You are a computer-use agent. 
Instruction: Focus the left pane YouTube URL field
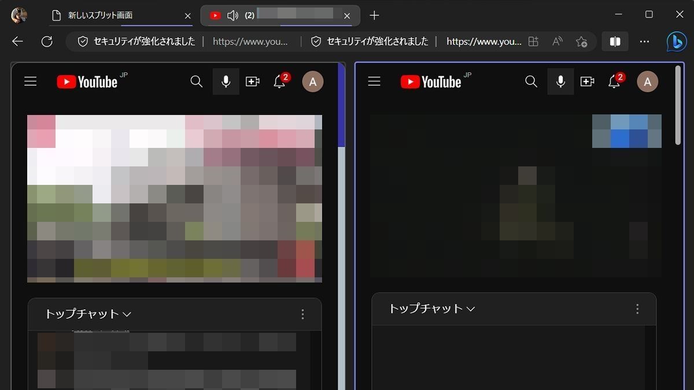[250, 42]
